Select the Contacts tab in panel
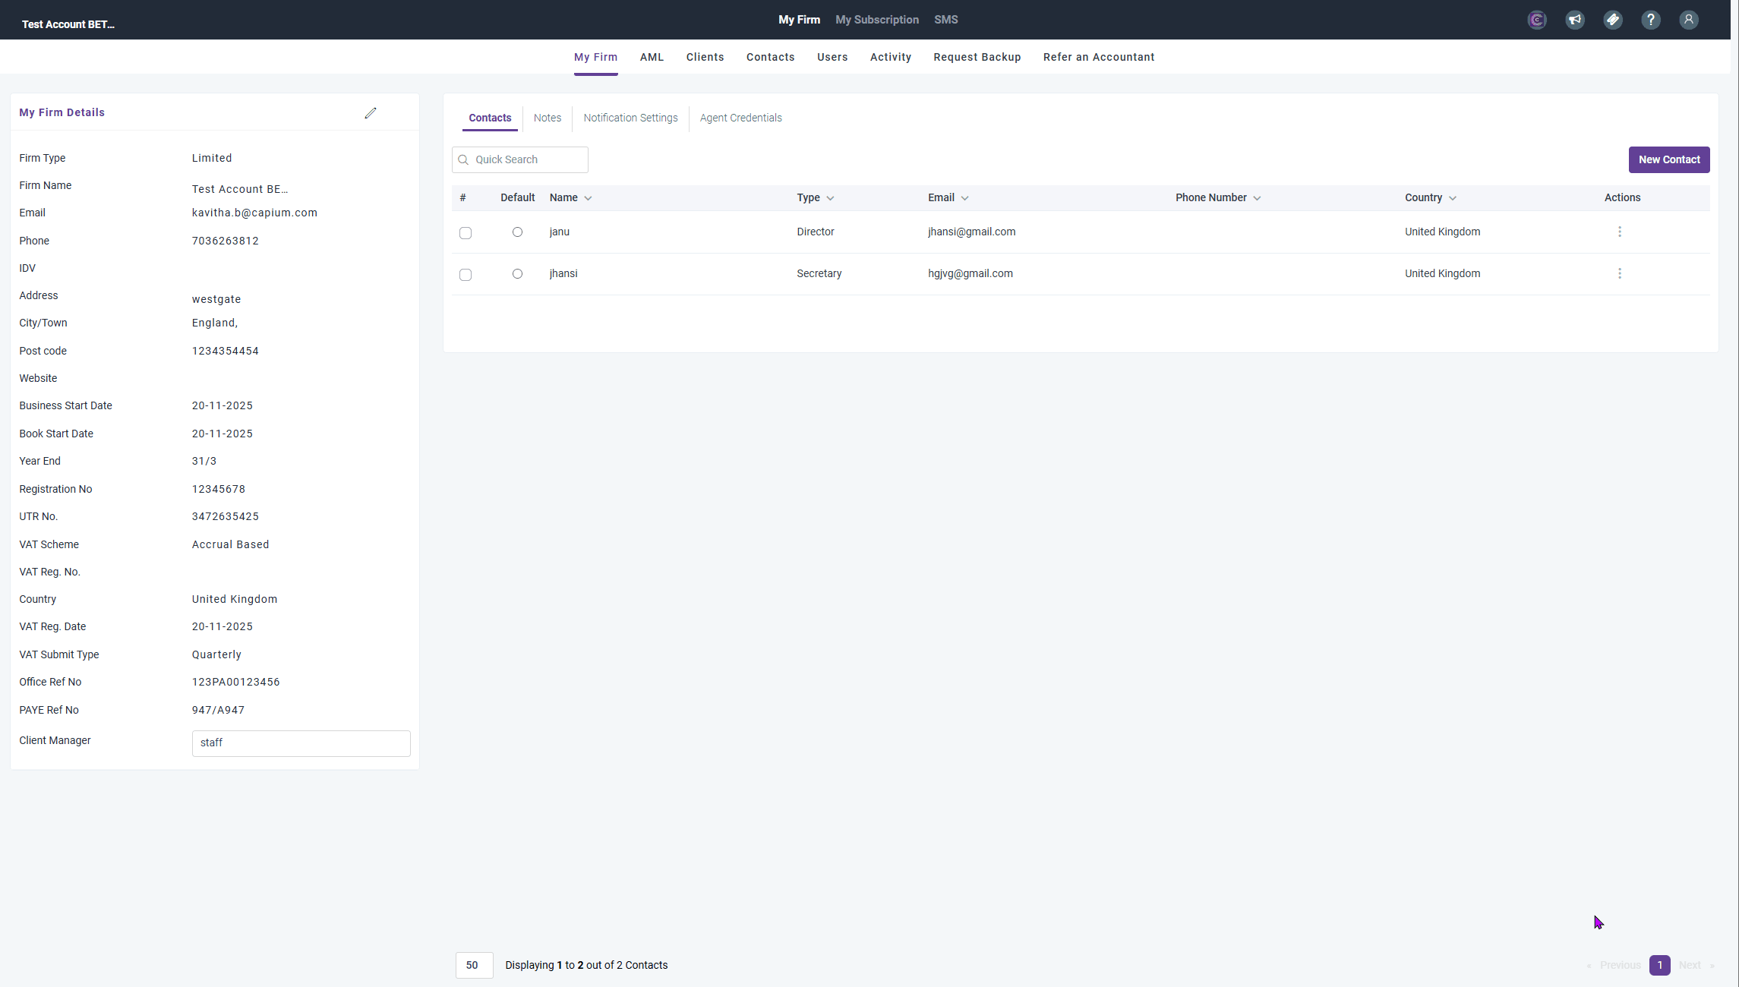Viewport: 1739px width, 987px height. coord(490,118)
